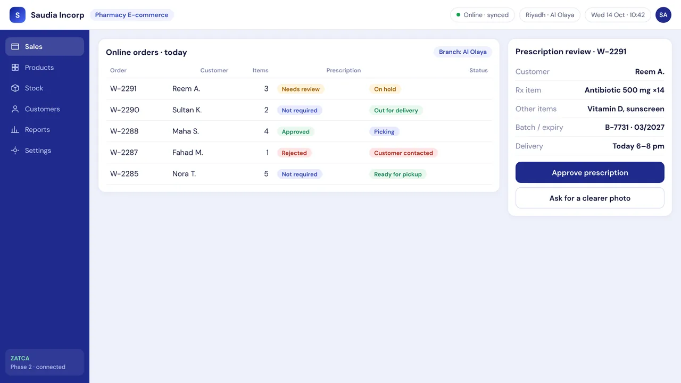Click the Reports bar chart icon
This screenshot has height=383, width=681.
[15, 130]
